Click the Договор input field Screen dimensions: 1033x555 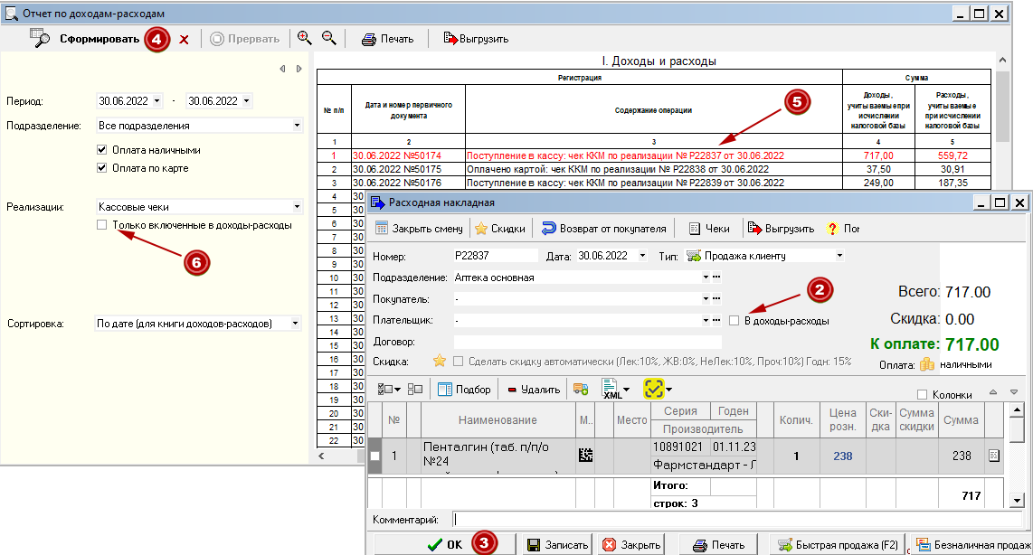click(x=588, y=342)
